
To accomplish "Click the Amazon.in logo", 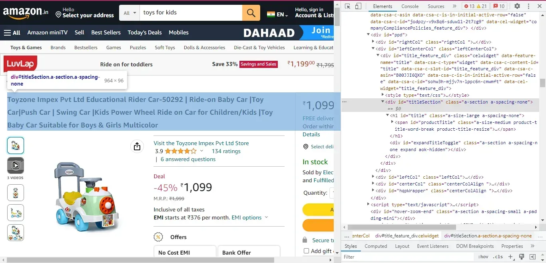I will click(26, 13).
